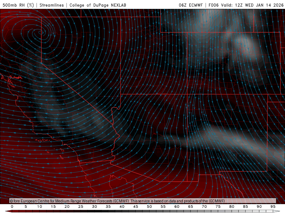Click the colorbar label '90'
Screen dimensions: 285x213
click(x=259, y=207)
